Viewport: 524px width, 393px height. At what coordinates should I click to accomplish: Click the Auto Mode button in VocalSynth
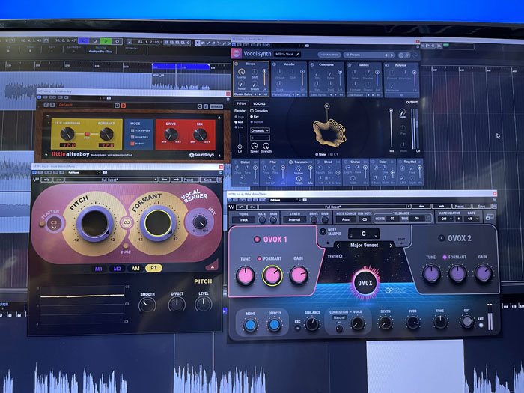329,55
